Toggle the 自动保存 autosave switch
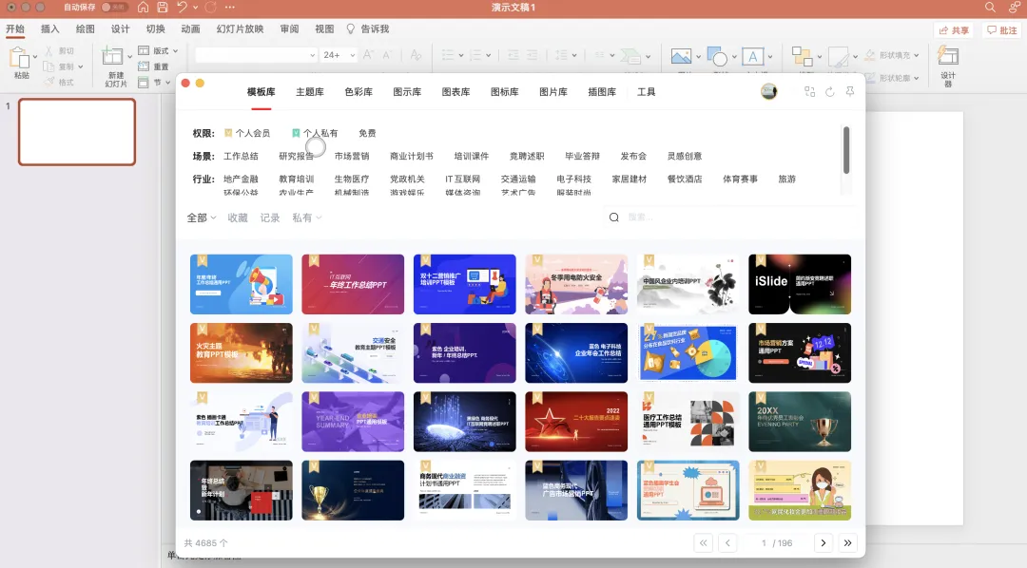 (x=115, y=8)
